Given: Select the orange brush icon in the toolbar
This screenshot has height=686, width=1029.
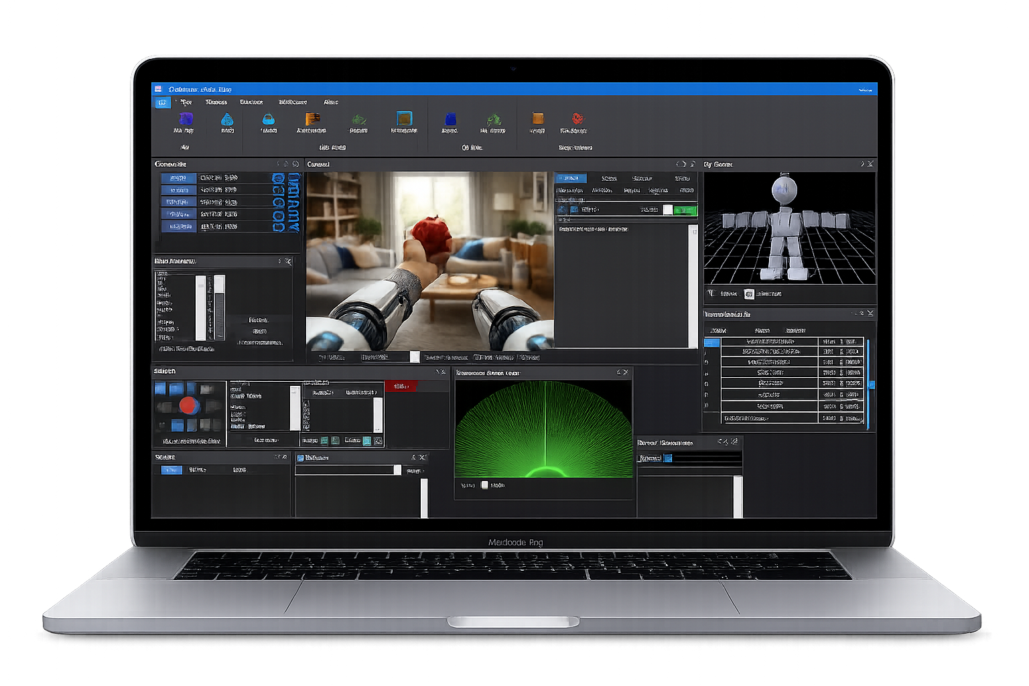Looking at the screenshot, I should point(312,119).
